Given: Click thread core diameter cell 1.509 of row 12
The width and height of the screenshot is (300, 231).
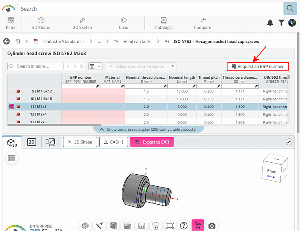Looking at the screenshot, I should [x=240, y=115].
